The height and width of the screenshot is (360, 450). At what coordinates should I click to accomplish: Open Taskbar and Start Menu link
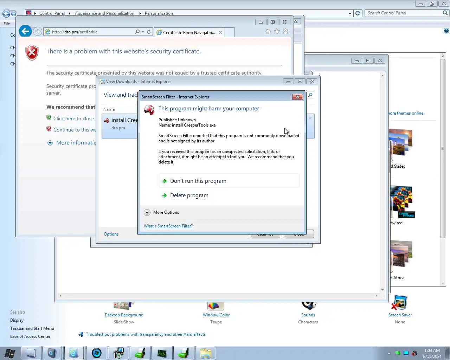pyautogui.click(x=32, y=328)
